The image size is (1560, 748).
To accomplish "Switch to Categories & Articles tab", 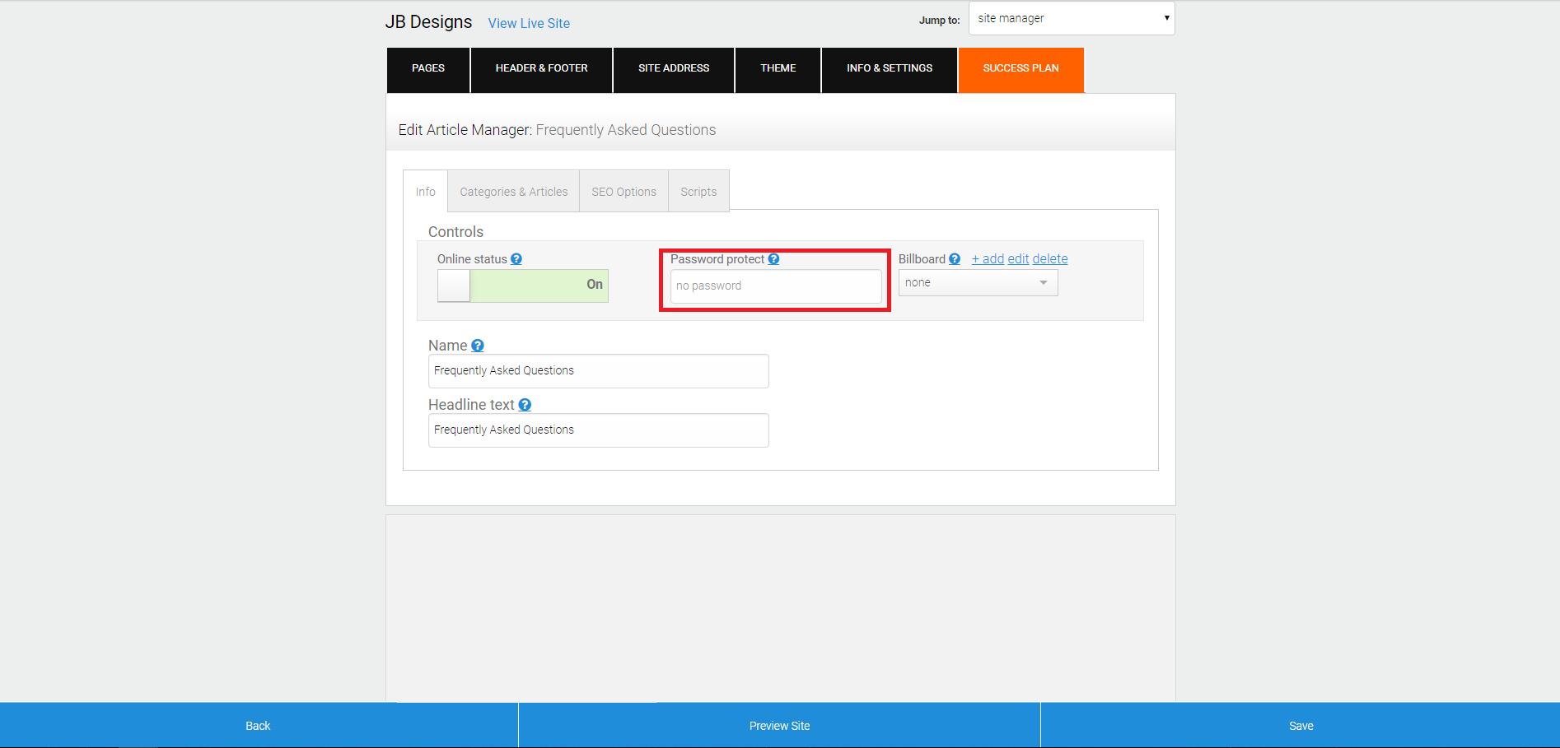I will tap(514, 192).
